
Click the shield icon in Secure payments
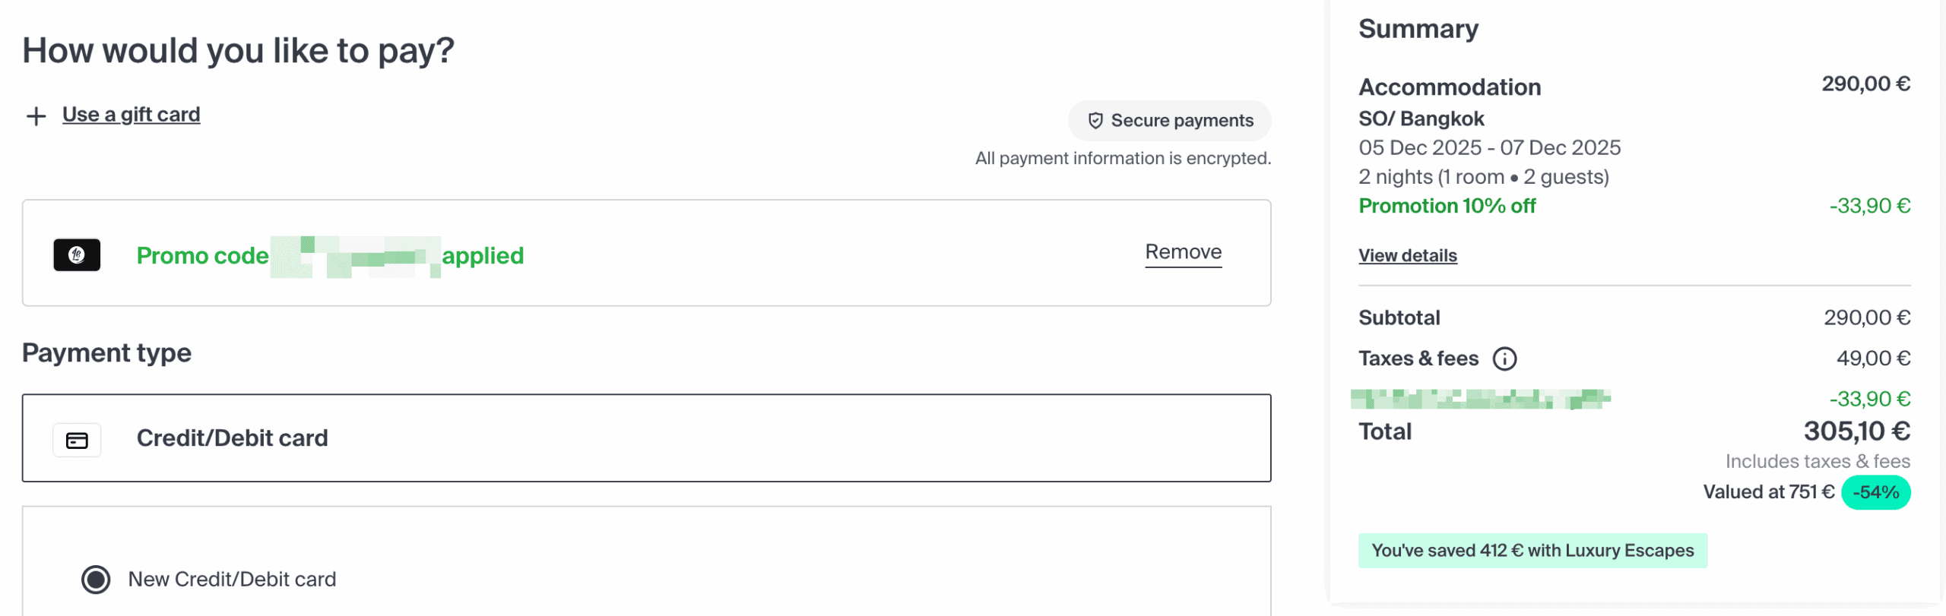click(1095, 121)
